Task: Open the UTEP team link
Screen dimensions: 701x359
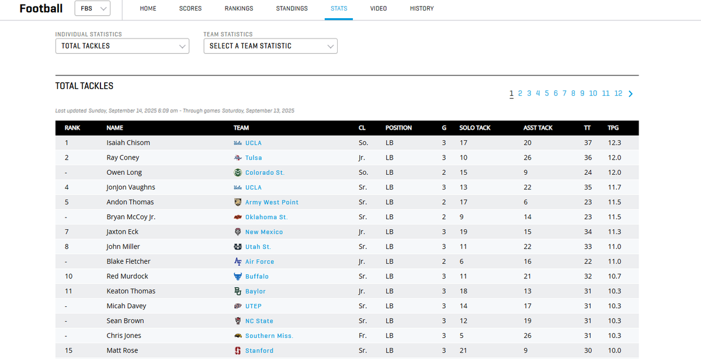Action: pyautogui.click(x=254, y=306)
